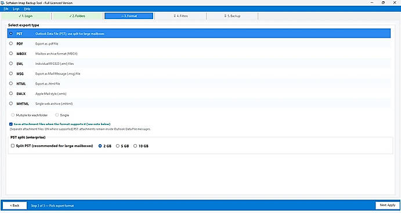Click the 'PST split (enterprise)' group label

tap(28, 137)
